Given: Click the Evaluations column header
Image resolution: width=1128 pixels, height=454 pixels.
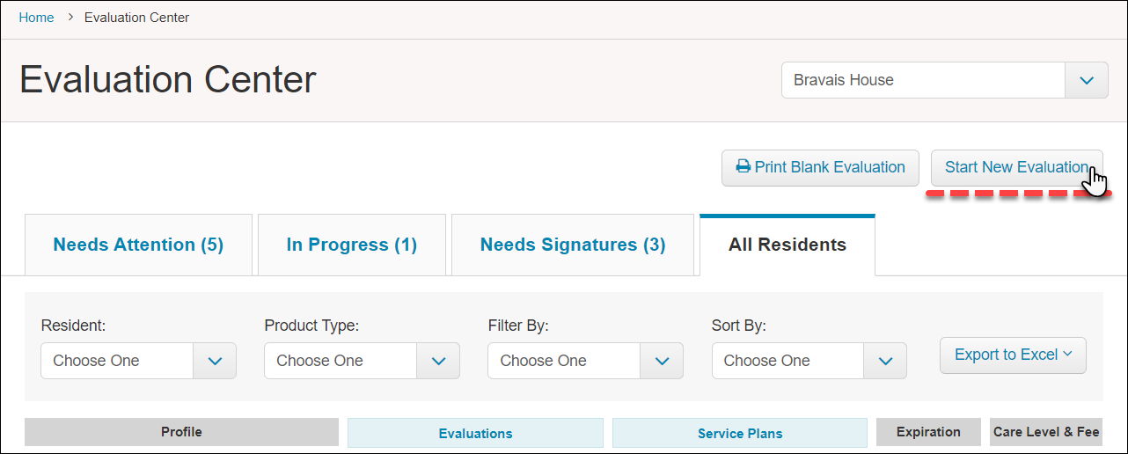Looking at the screenshot, I should click(x=475, y=433).
